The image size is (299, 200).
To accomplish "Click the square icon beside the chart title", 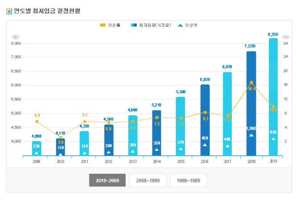I will click(9, 11).
